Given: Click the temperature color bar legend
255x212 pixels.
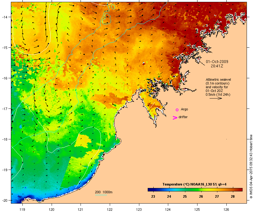Looking at the screenshot, I should click(195, 190).
